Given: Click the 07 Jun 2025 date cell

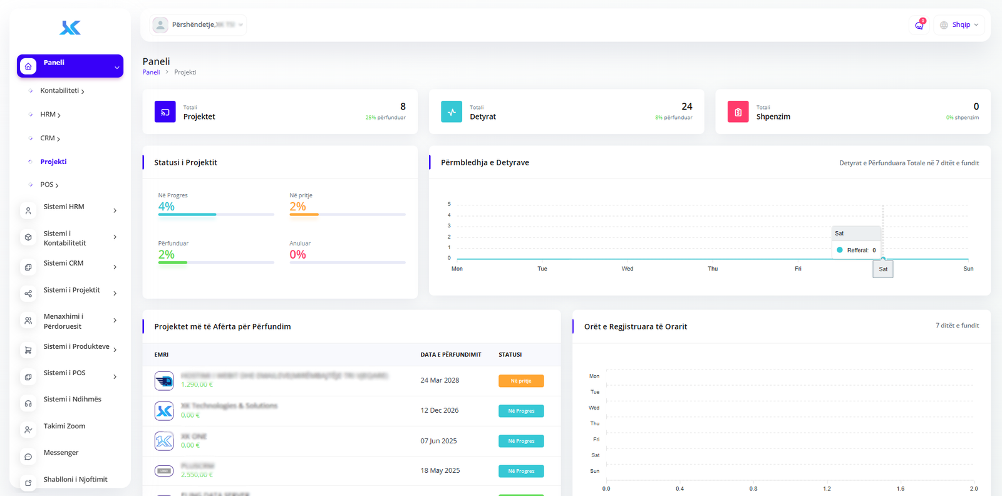Looking at the screenshot, I should click(438, 441).
